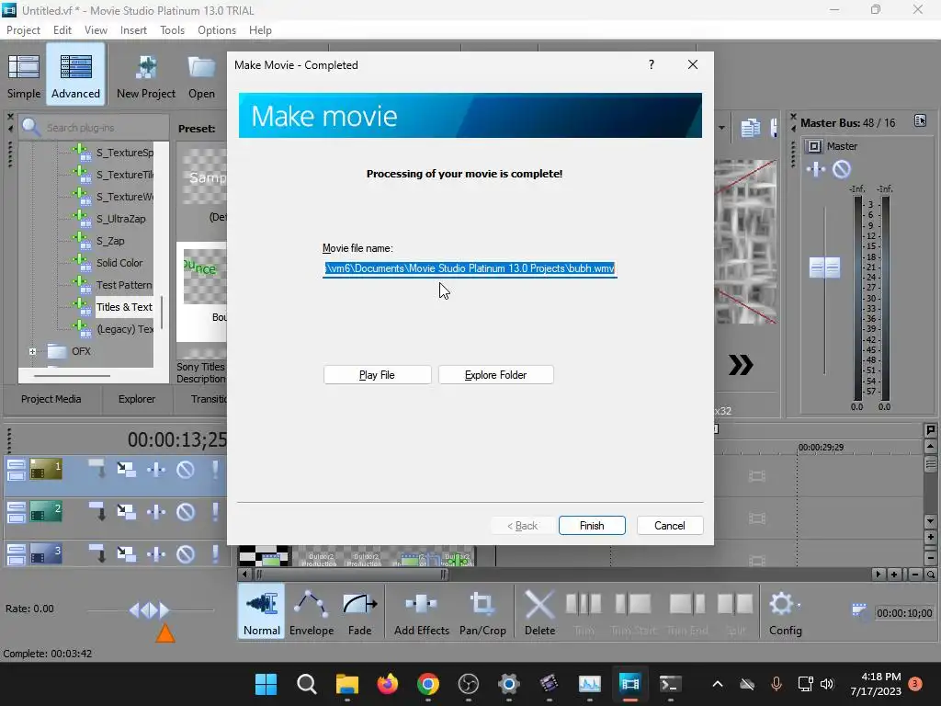Image resolution: width=941 pixels, height=706 pixels.
Task: Select the Normal edit tool
Action: click(x=262, y=613)
